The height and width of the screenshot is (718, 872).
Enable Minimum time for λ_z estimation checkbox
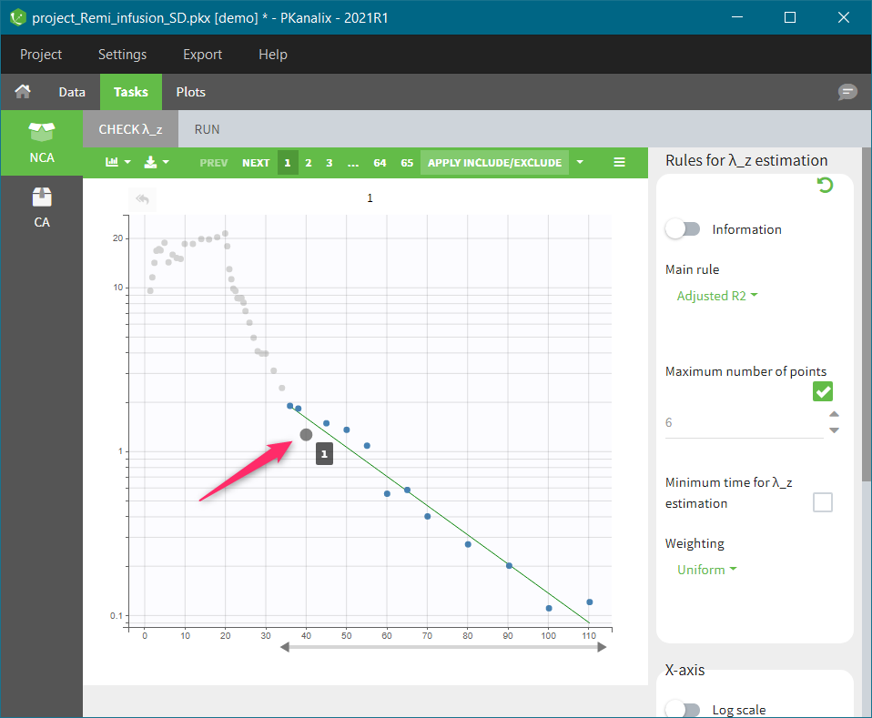823,502
